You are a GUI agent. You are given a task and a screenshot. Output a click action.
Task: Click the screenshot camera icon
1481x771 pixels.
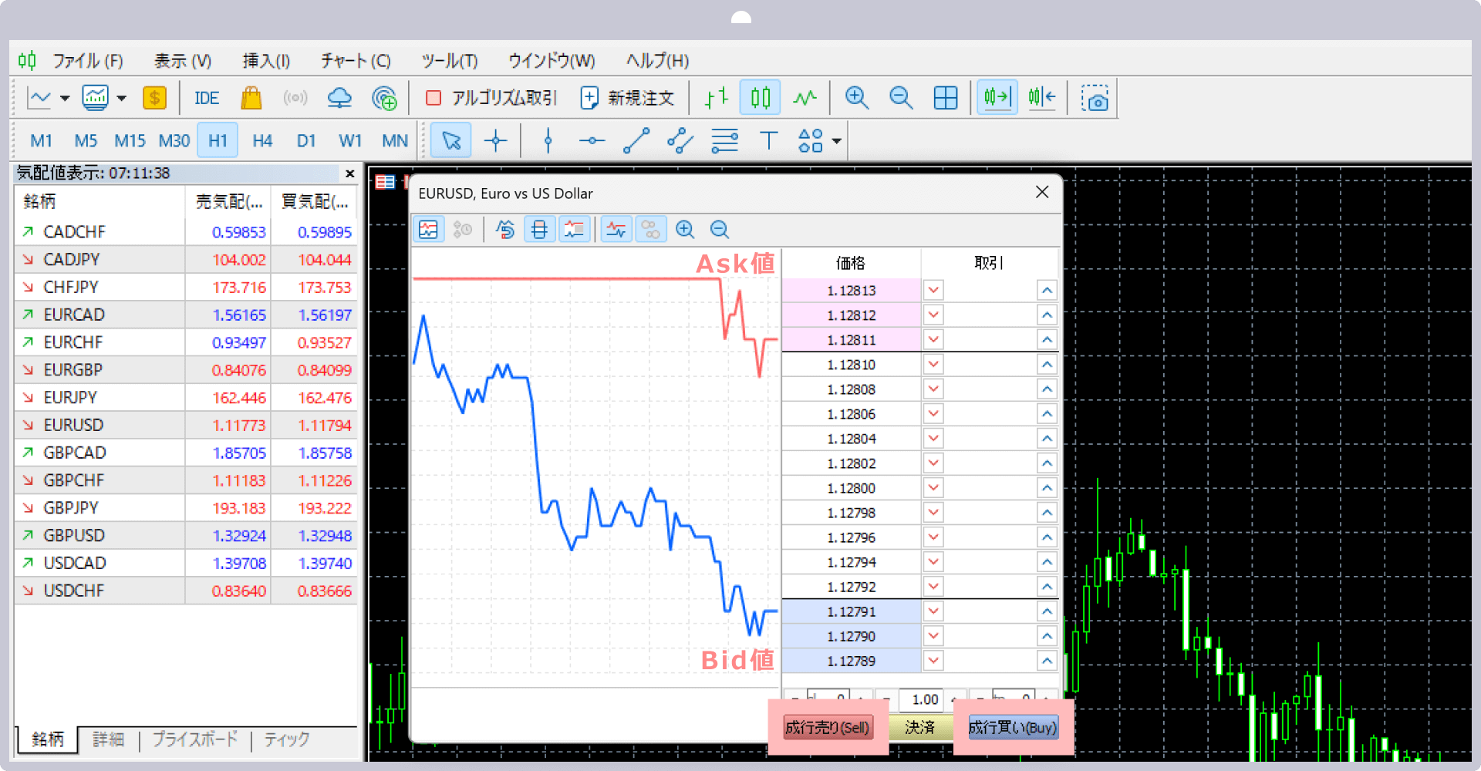(x=1095, y=99)
